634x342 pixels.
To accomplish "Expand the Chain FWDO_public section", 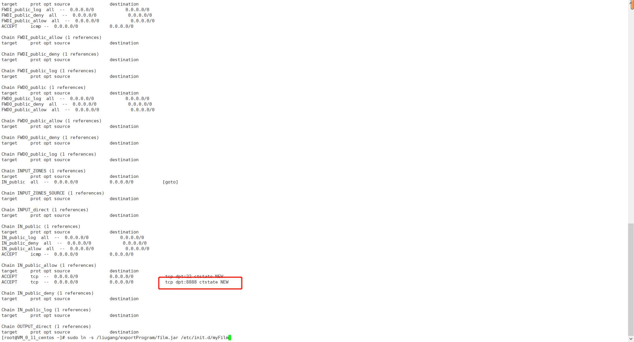I will (43, 87).
